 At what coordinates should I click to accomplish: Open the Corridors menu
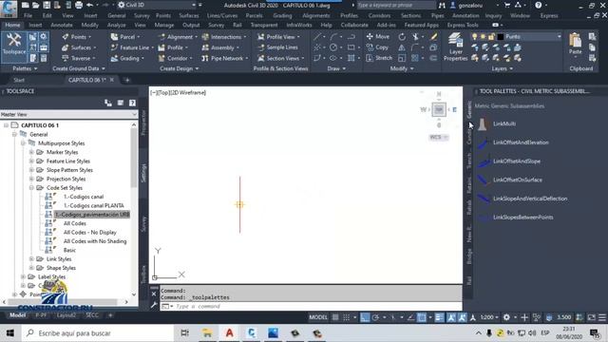[x=379, y=15]
